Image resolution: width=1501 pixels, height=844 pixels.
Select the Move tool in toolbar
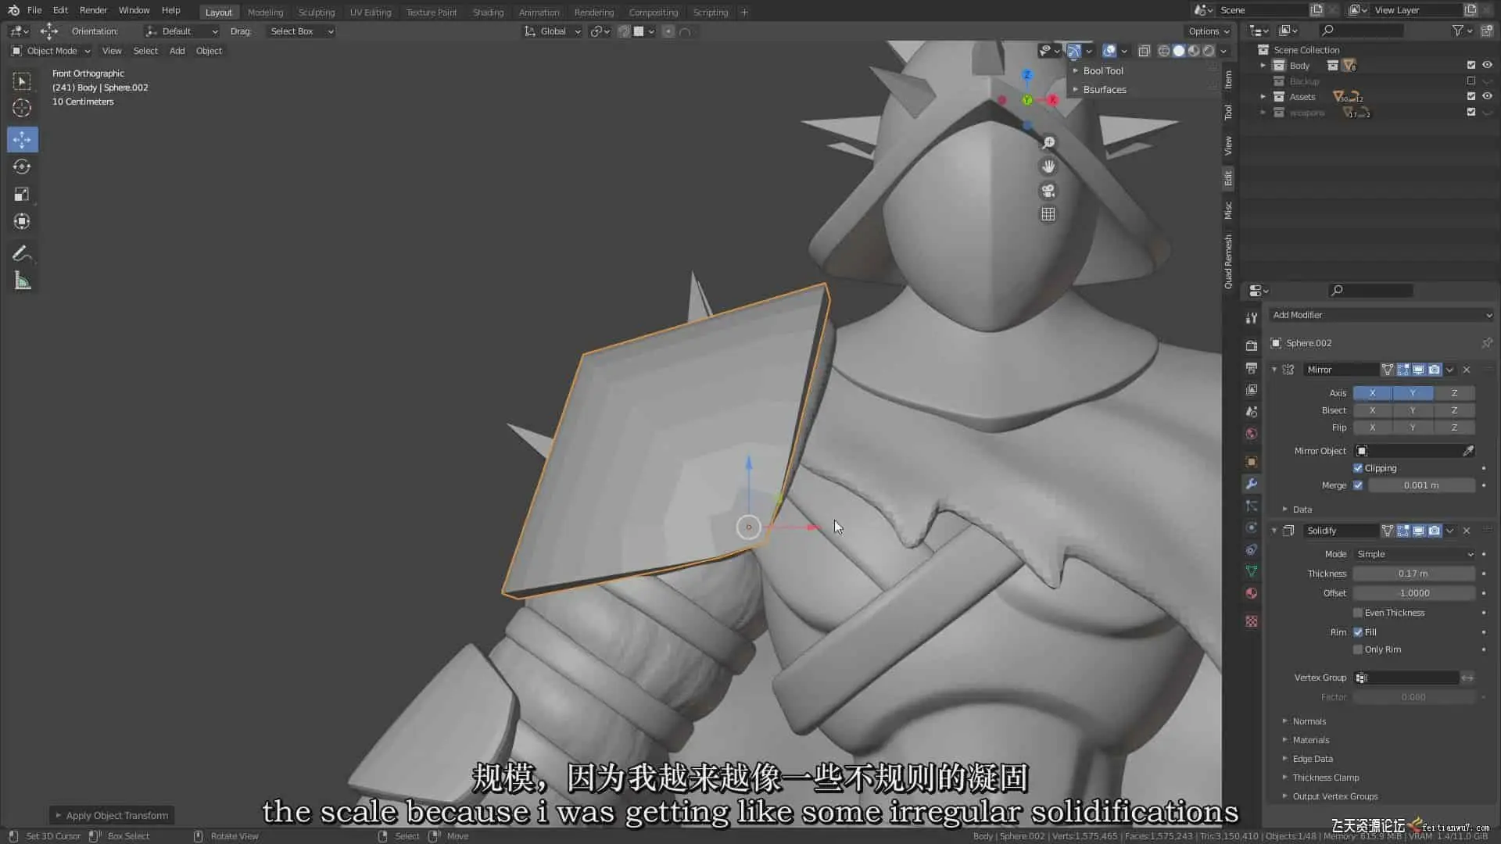tap(22, 140)
